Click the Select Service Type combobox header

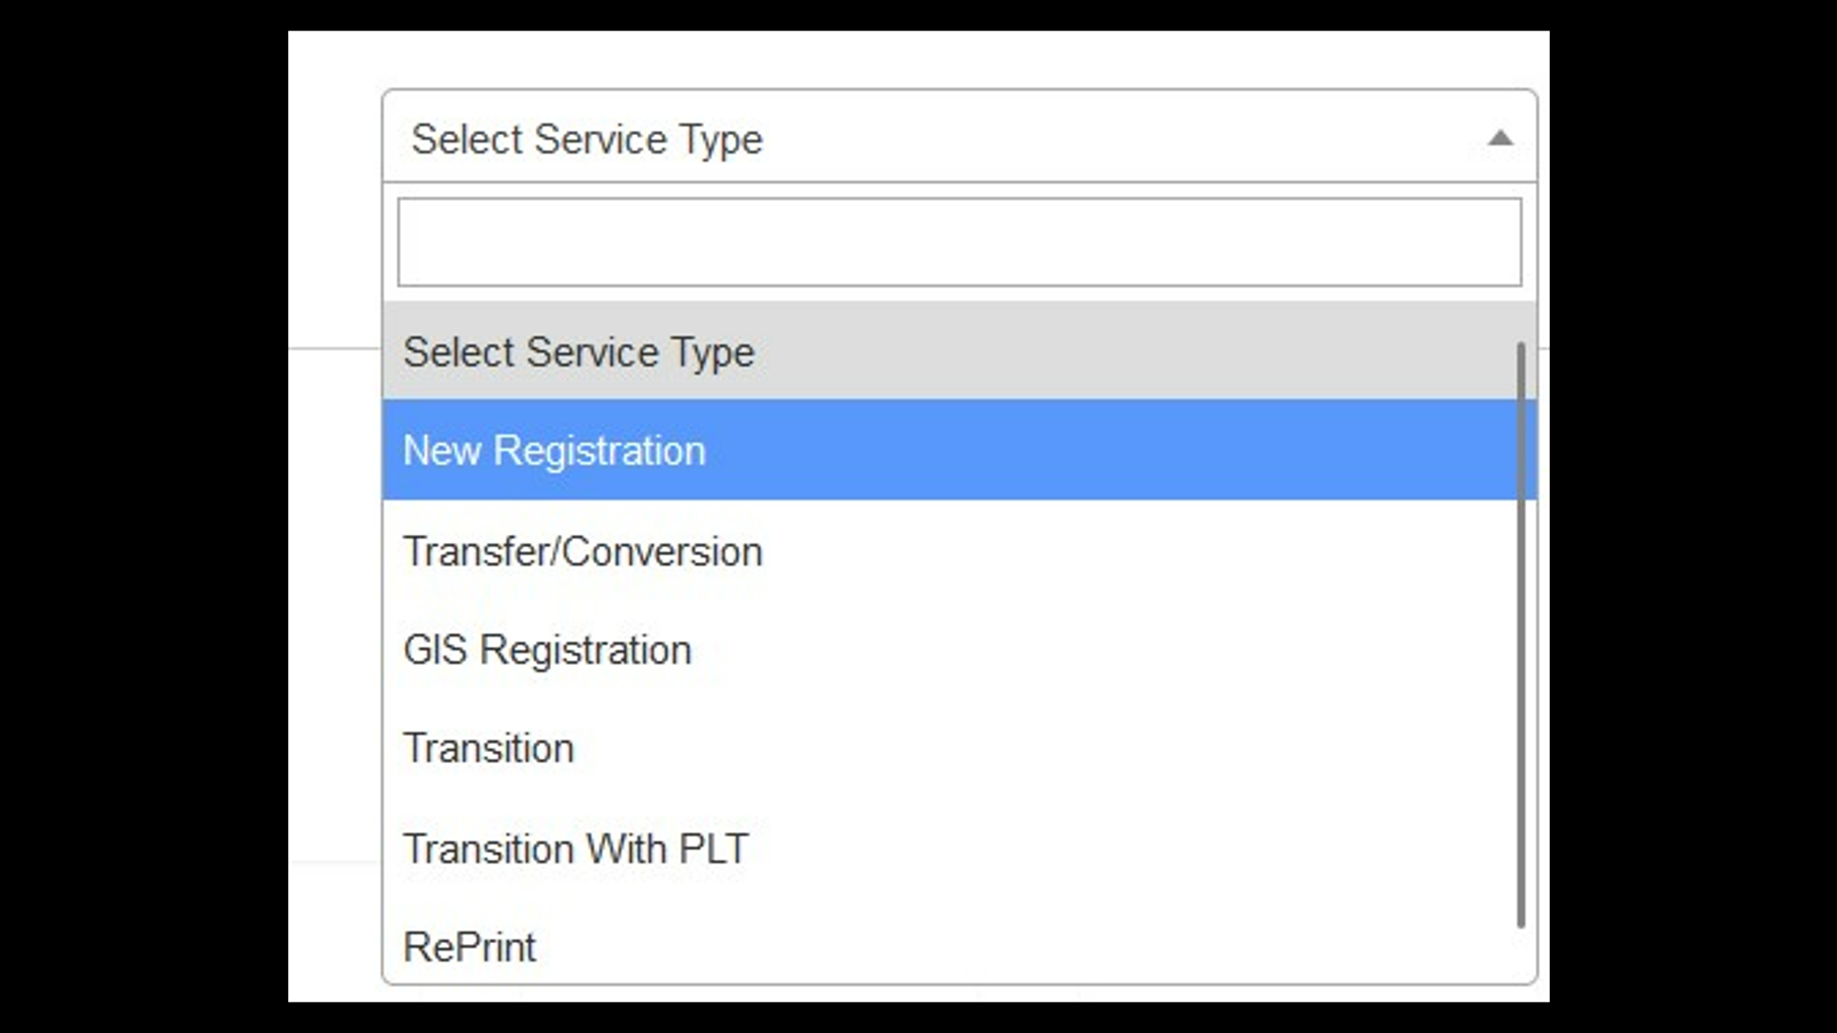point(960,137)
